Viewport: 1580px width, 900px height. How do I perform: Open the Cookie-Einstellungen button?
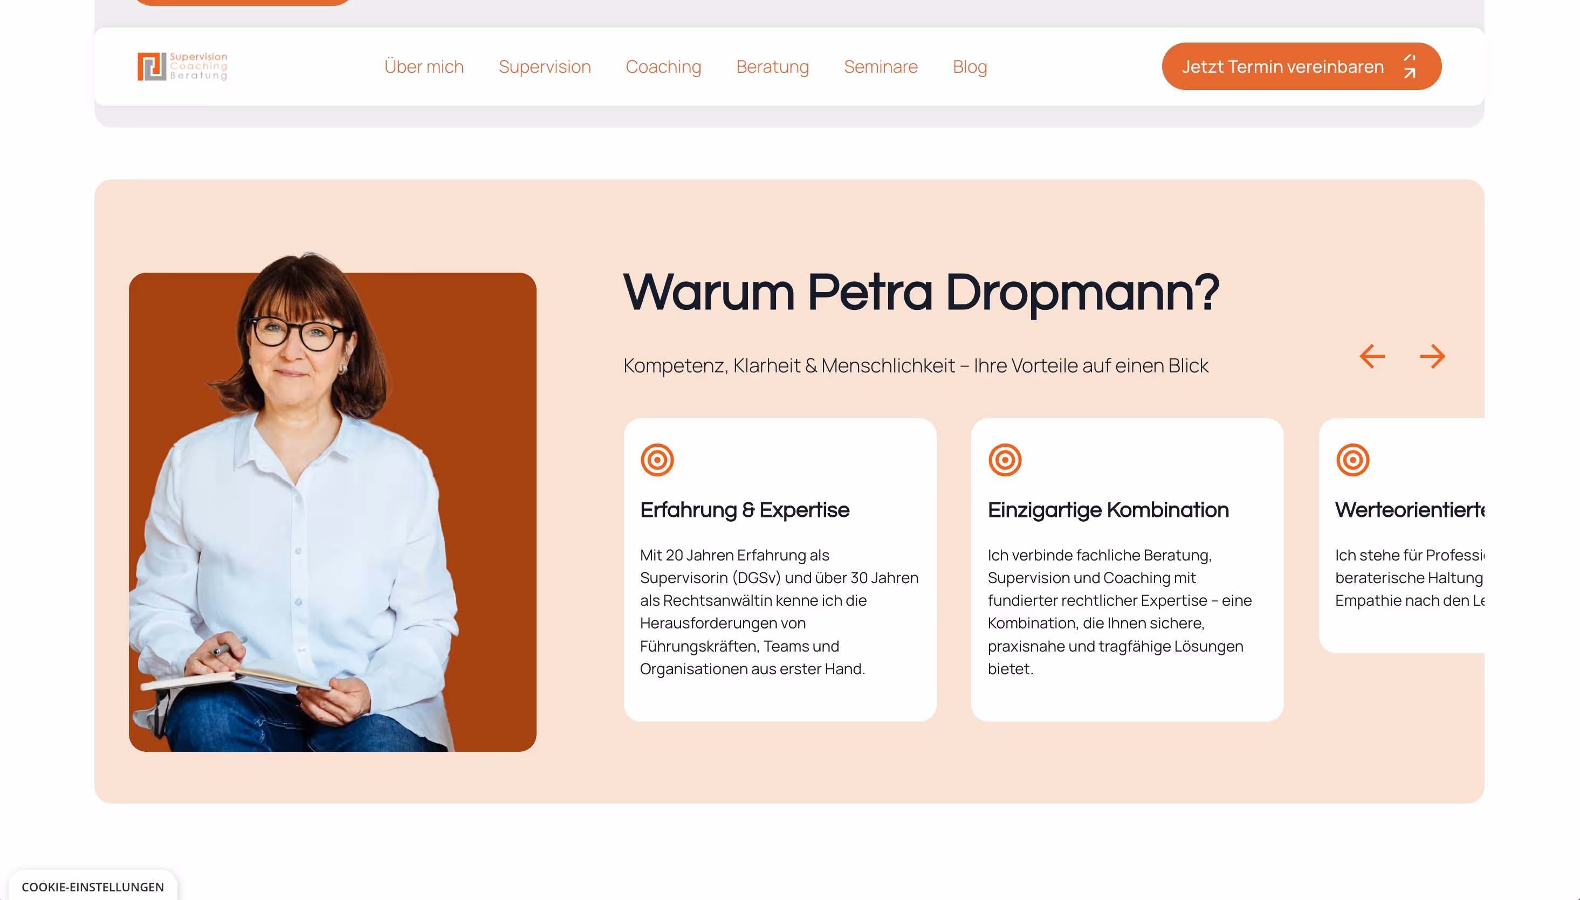point(92,886)
